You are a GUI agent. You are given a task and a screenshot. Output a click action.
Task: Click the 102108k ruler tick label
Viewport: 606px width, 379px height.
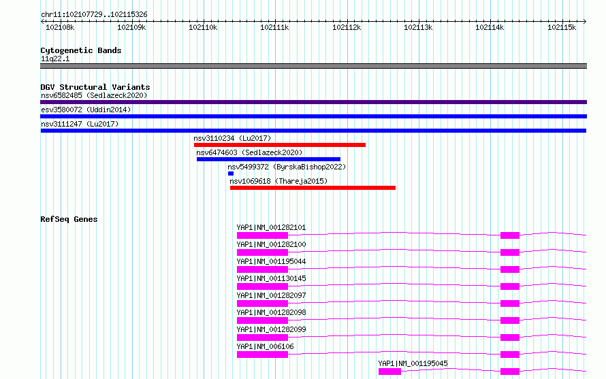pyautogui.click(x=60, y=27)
